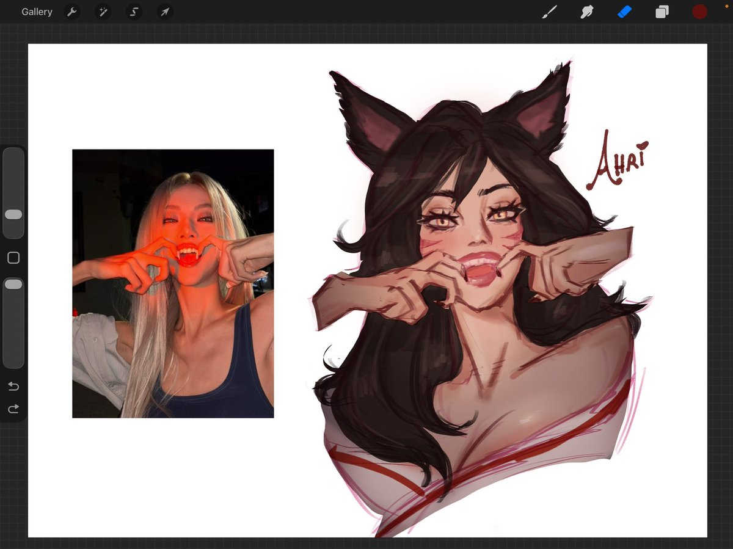Open the Gallery
Screen dimensions: 733x549
(x=37, y=12)
